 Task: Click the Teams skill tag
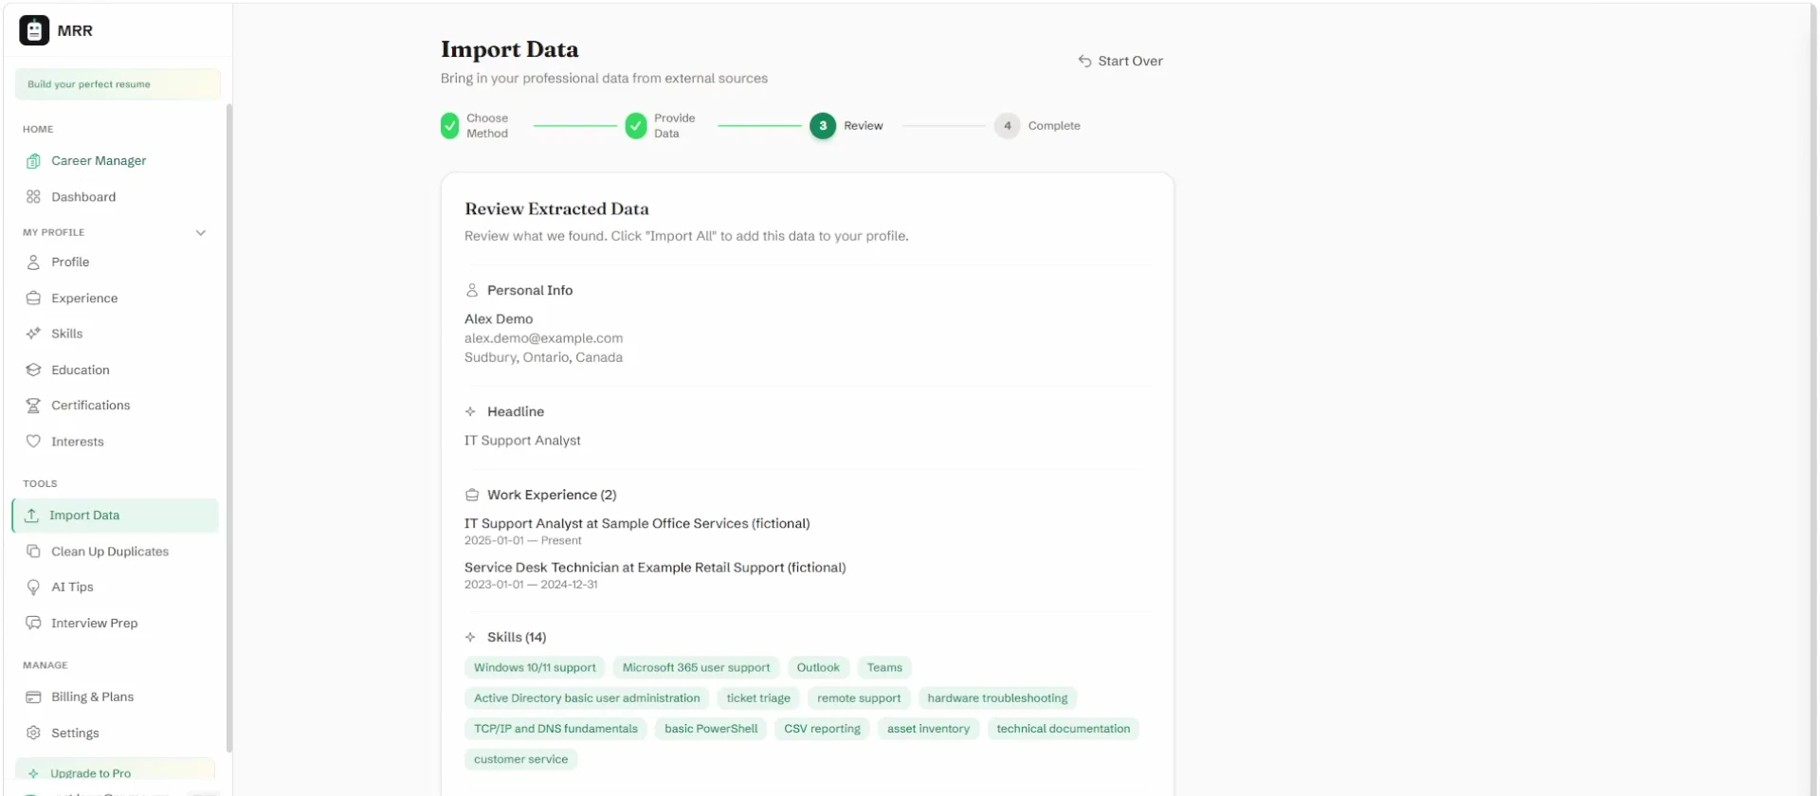coord(884,668)
